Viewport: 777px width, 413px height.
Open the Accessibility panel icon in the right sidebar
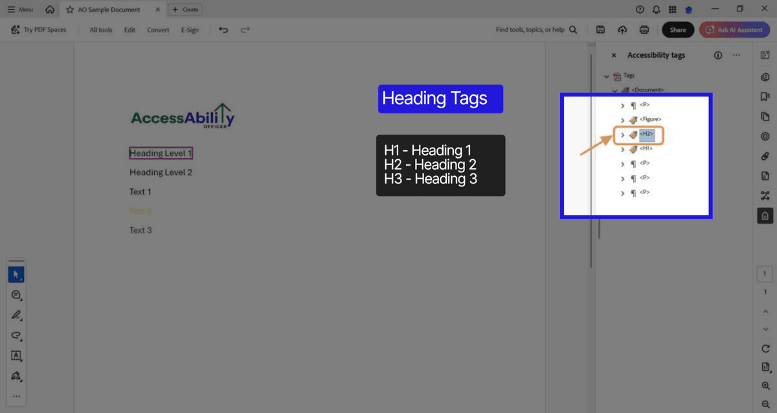(x=765, y=216)
